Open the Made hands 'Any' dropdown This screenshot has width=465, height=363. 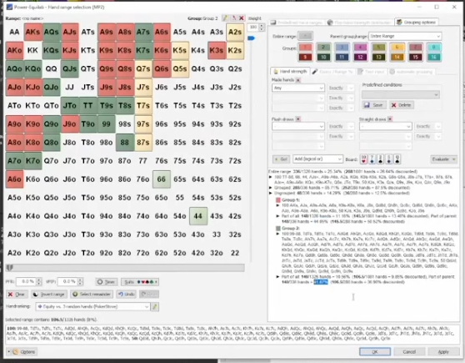coord(298,88)
